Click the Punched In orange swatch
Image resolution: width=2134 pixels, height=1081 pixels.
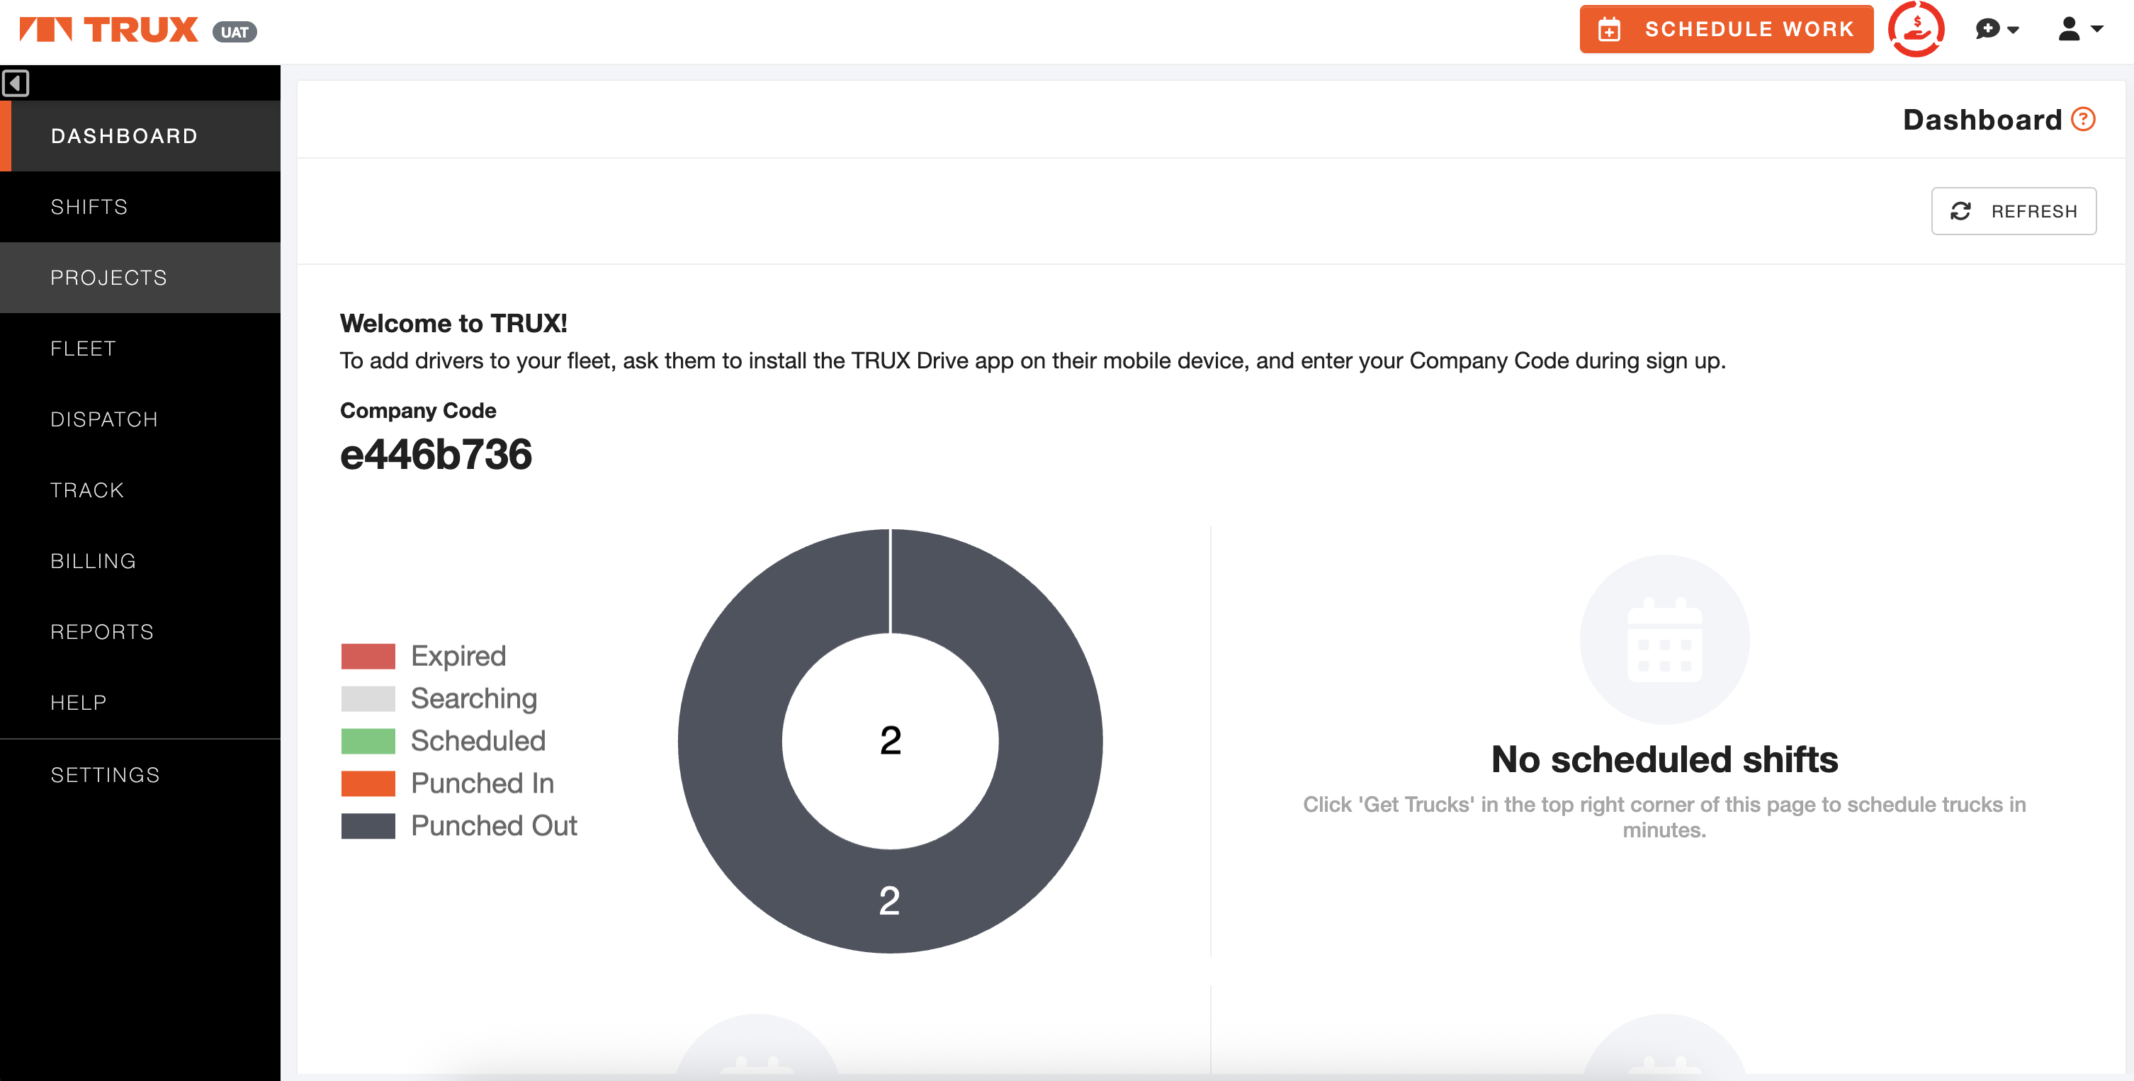point(368,783)
